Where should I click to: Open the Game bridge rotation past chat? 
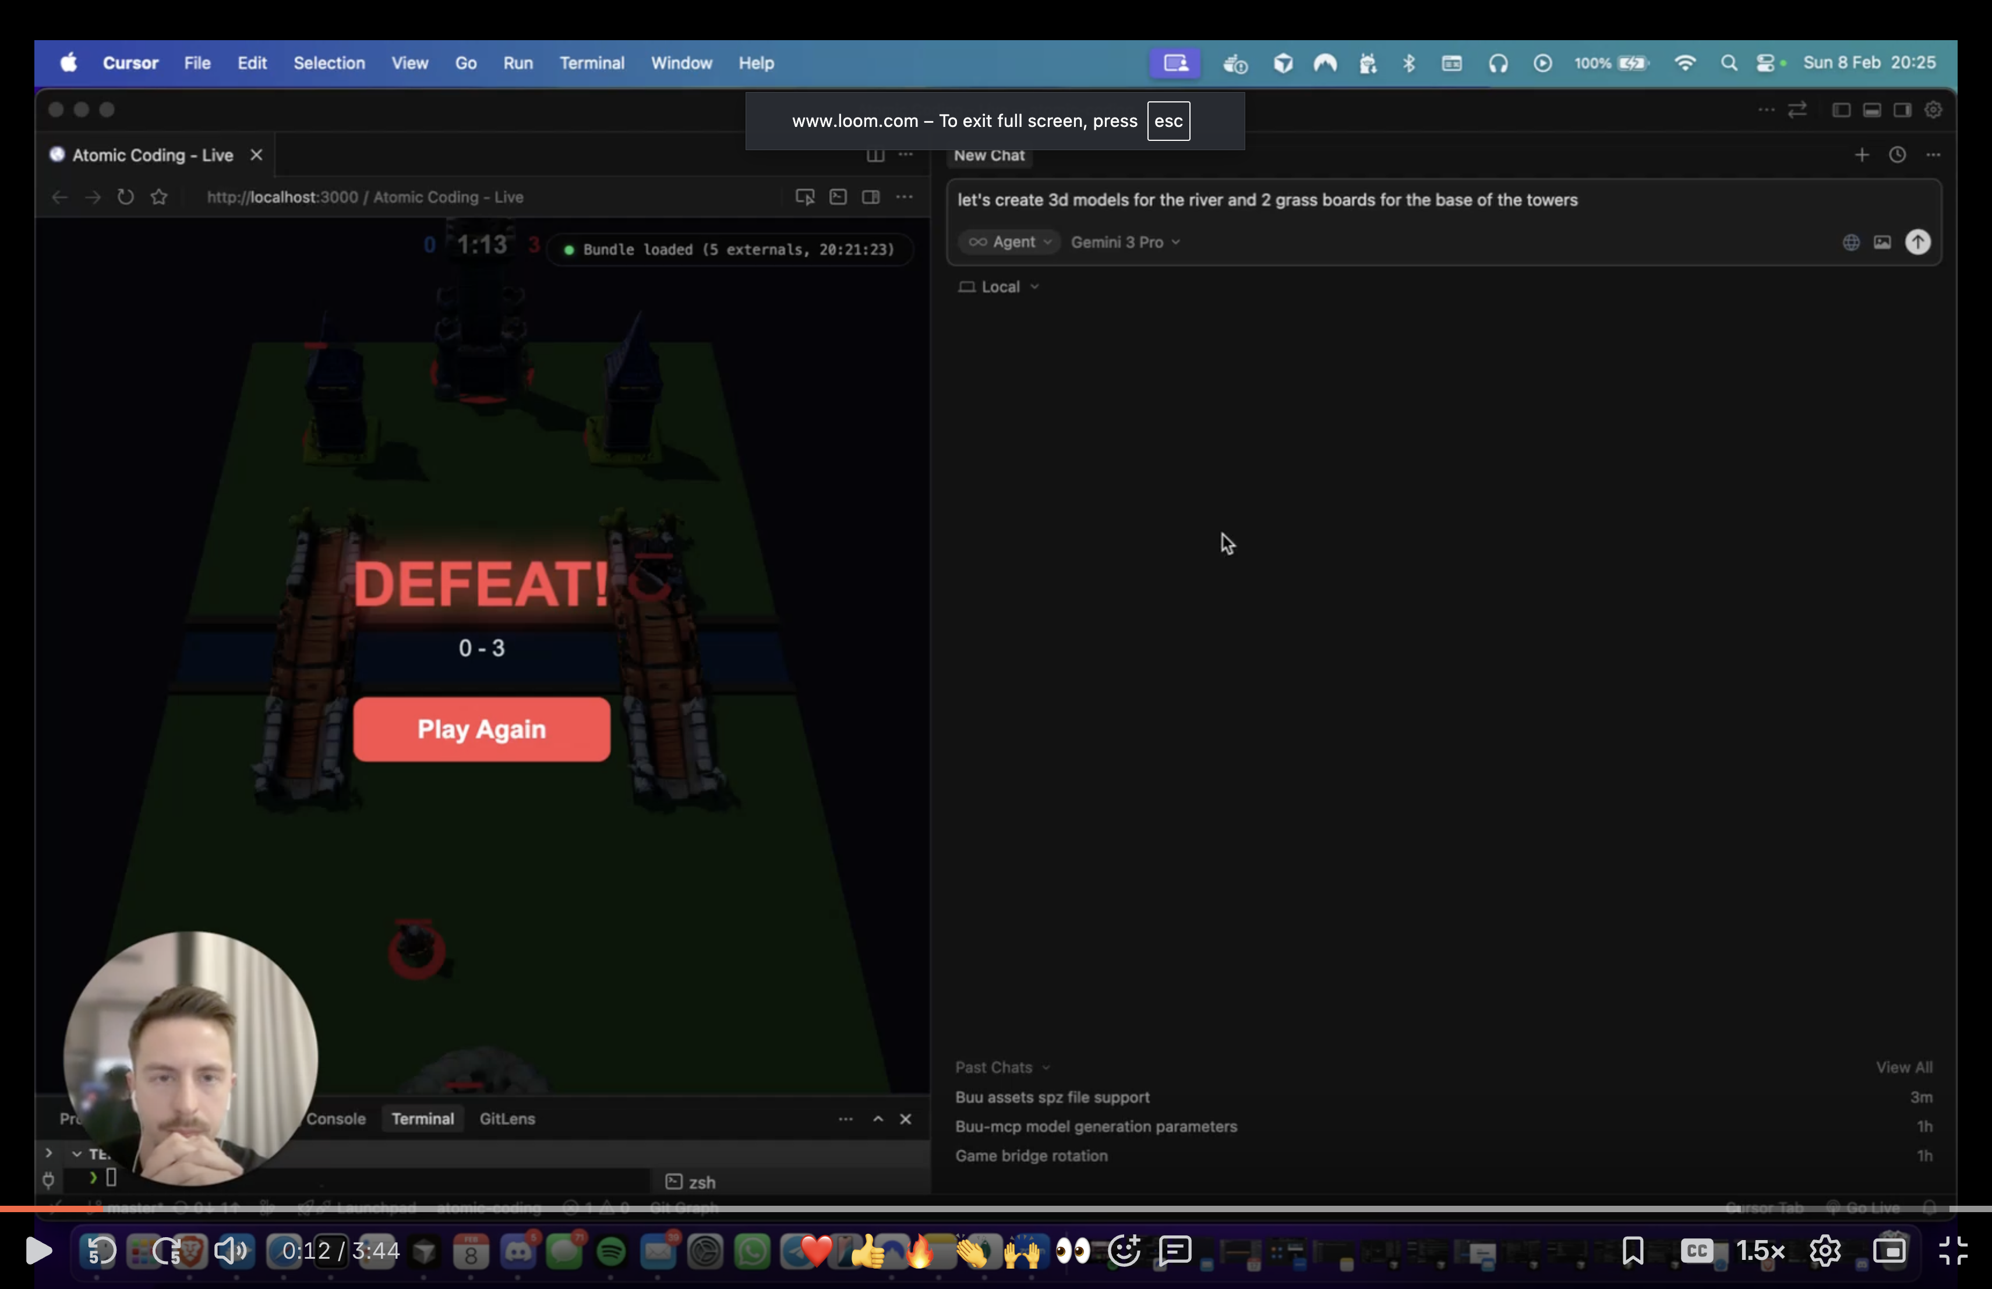[x=1031, y=1155]
